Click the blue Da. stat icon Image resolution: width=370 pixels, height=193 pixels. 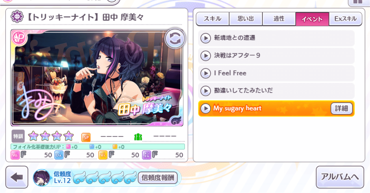[x=59, y=155]
